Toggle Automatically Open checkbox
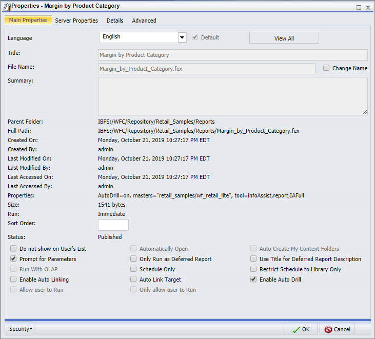375x339 pixels. pyautogui.click(x=133, y=248)
